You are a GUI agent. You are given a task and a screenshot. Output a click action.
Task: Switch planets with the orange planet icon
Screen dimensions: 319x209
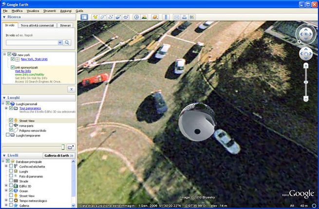click(155, 17)
